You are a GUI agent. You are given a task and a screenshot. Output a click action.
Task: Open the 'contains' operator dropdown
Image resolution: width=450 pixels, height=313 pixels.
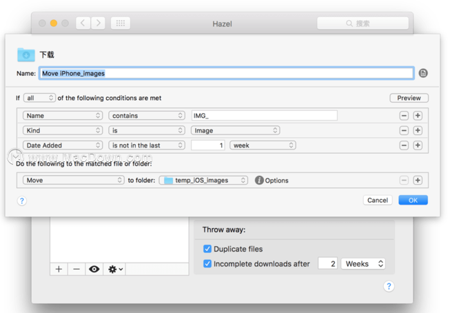[147, 115]
